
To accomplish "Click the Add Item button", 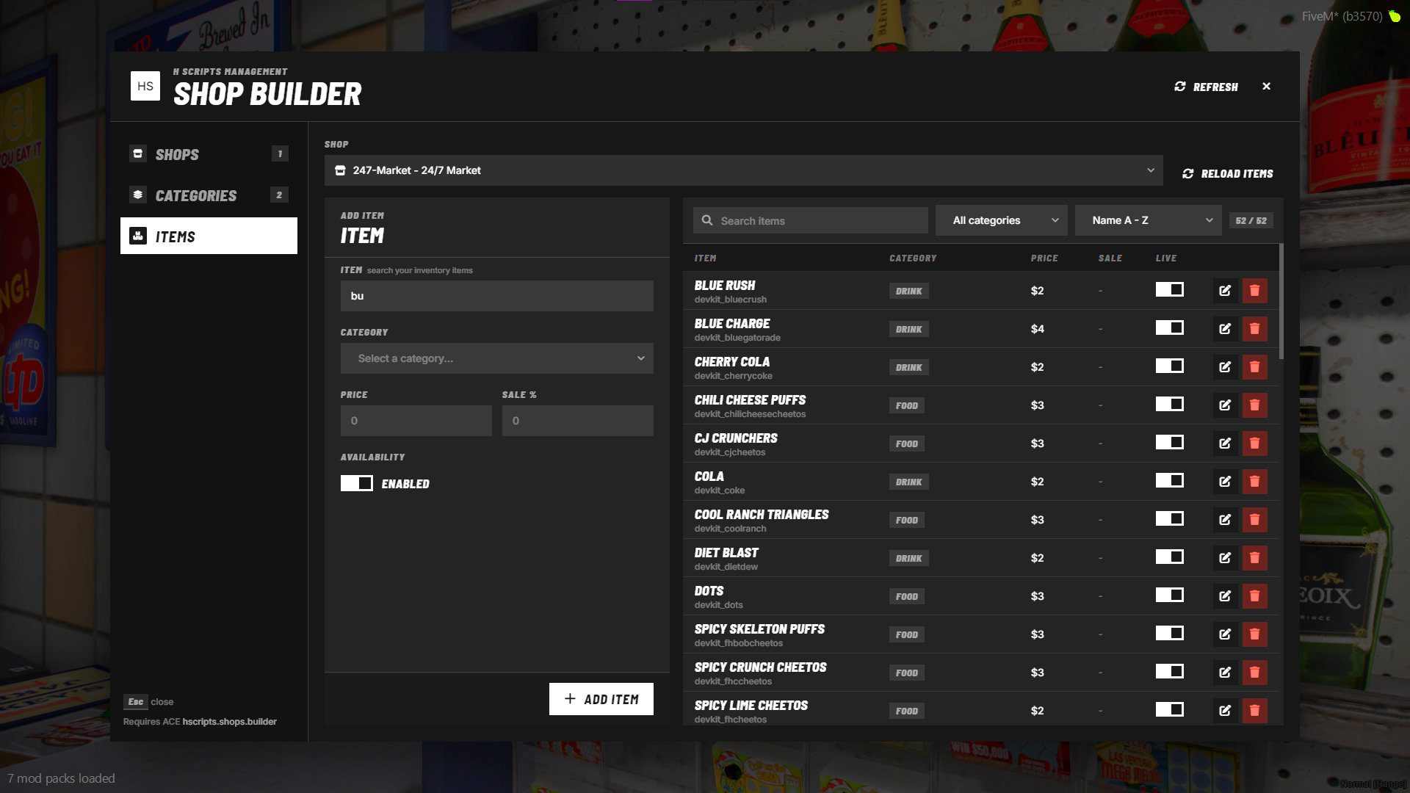I will pyautogui.click(x=601, y=699).
